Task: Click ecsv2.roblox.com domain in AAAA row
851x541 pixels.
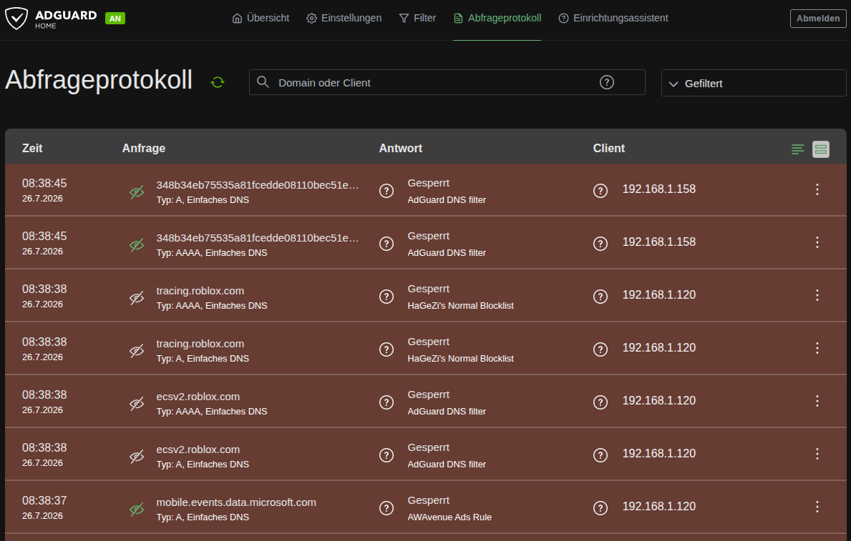Action: (x=198, y=396)
